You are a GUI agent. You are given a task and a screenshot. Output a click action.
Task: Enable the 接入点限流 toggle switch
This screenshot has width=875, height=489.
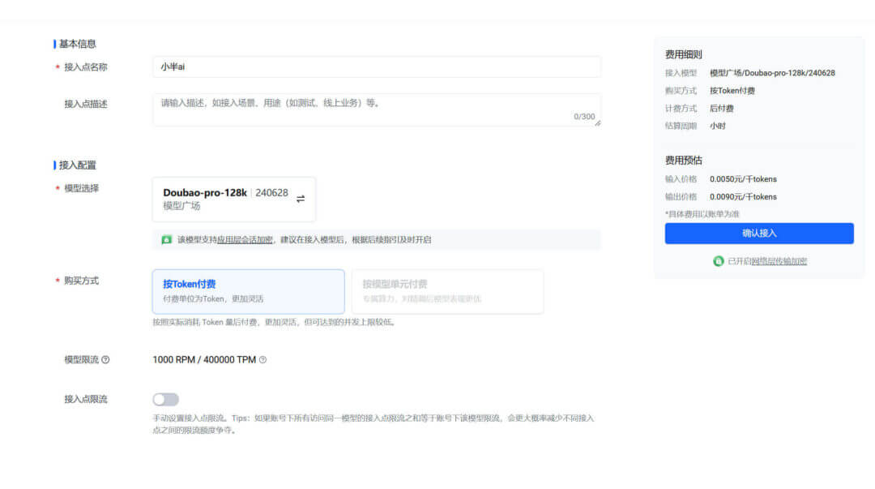(x=165, y=399)
